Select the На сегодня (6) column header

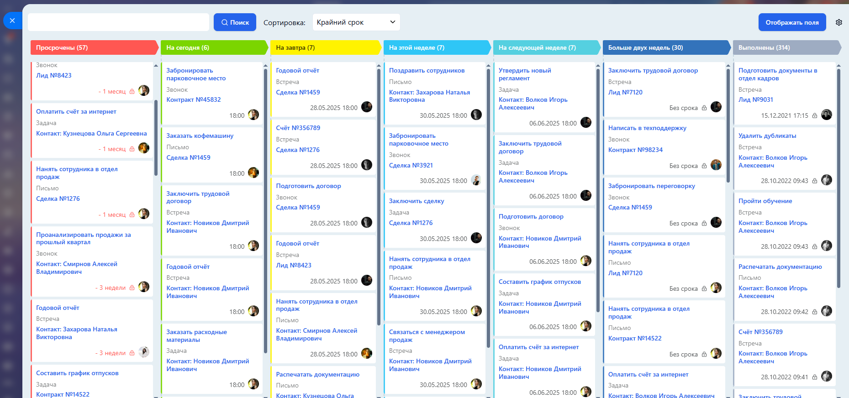coord(215,47)
